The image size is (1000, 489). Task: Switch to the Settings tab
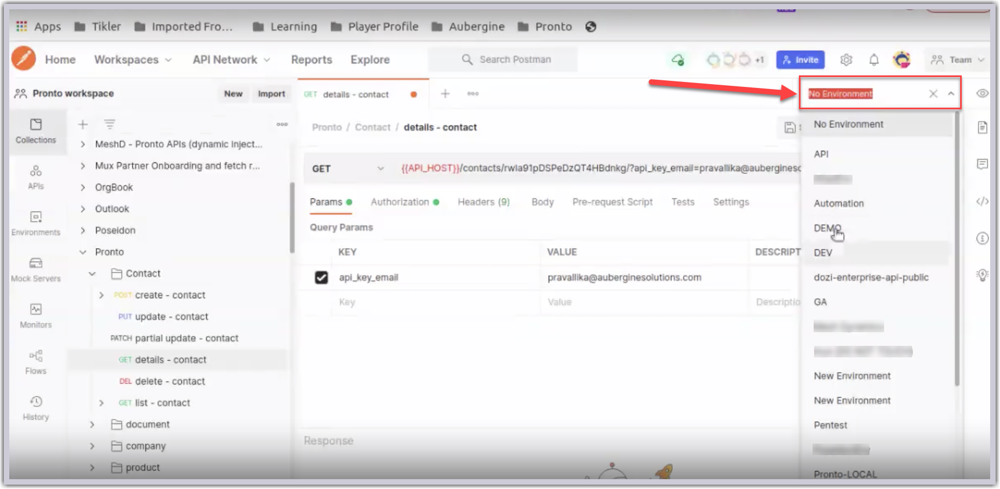[731, 202]
